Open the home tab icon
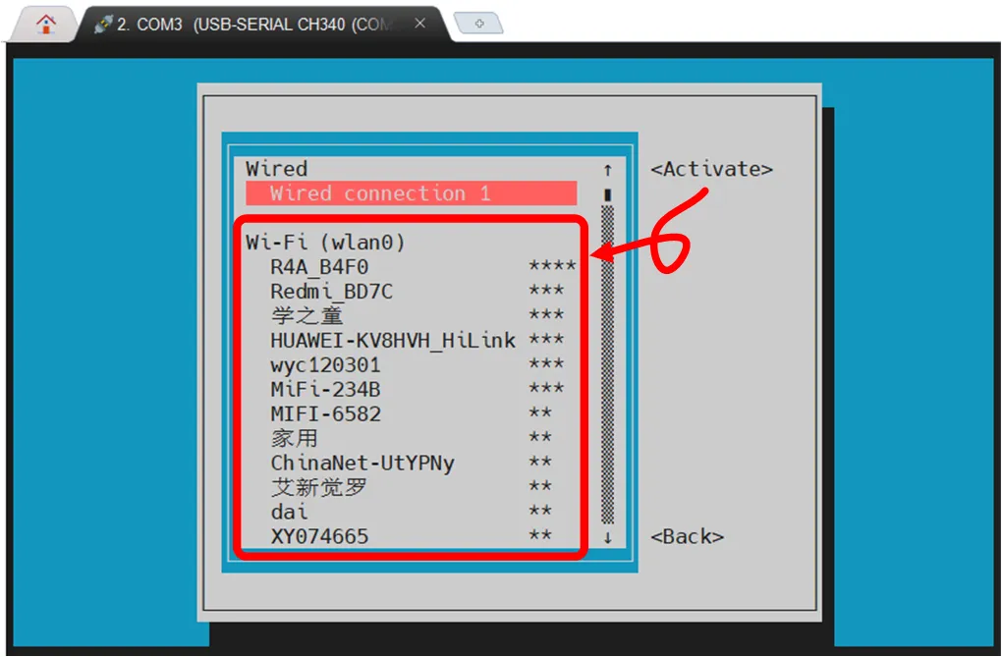Image resolution: width=1002 pixels, height=657 pixels. 45,25
